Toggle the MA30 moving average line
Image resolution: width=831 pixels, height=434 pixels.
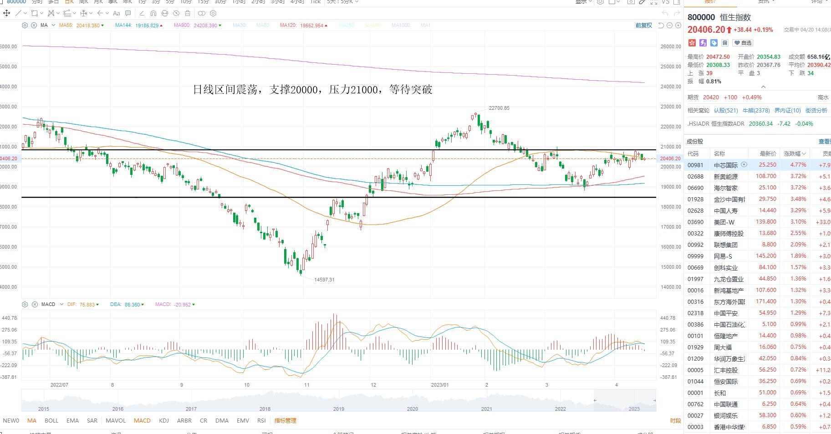pyautogui.click(x=240, y=26)
